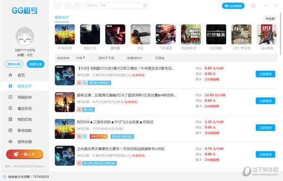This screenshot has height=181, width=283.
Task: Open the 水晶全息天鹅星空 listing title
Action: [x=121, y=149]
